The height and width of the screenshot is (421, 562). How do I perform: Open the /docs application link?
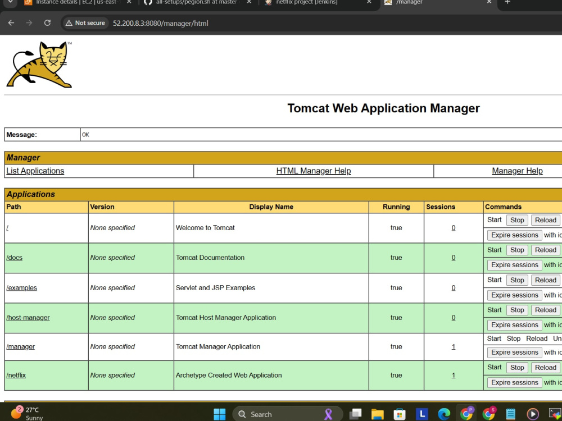coord(15,258)
